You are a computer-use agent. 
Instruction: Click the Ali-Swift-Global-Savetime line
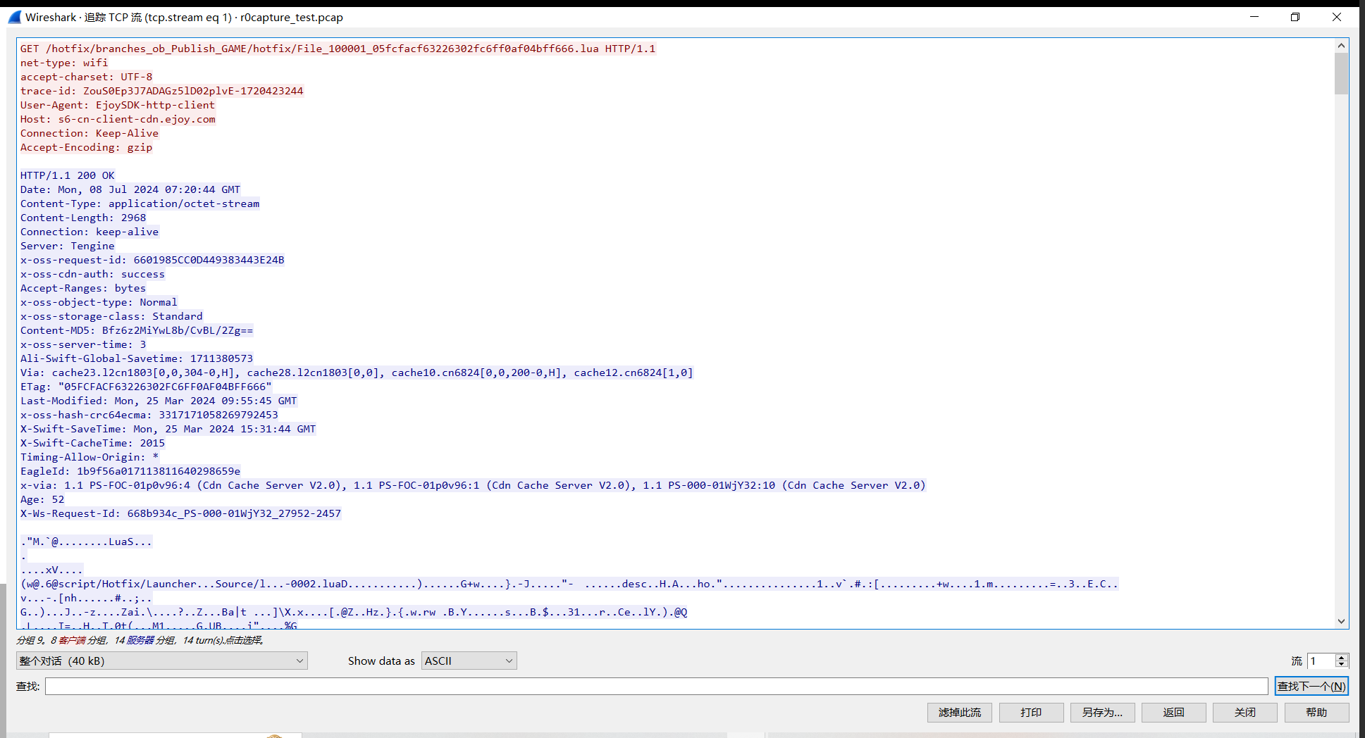tap(137, 358)
